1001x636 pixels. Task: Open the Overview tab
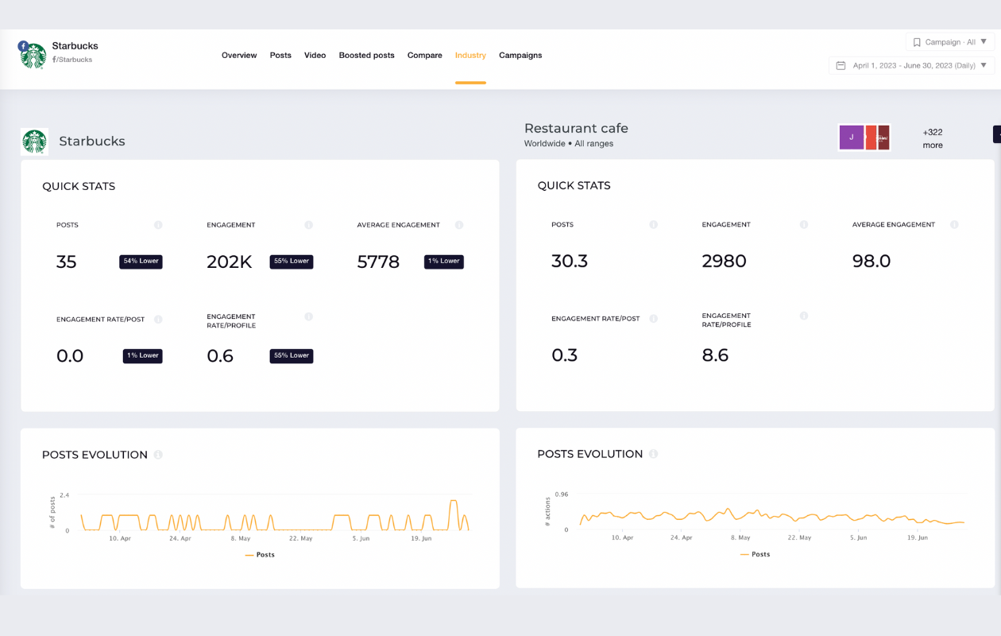pos(239,56)
